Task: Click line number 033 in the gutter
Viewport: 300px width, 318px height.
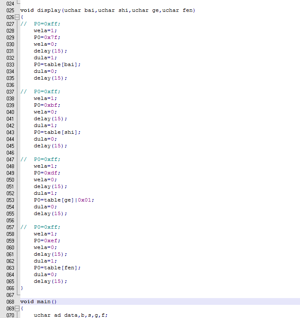Action: click(x=10, y=65)
